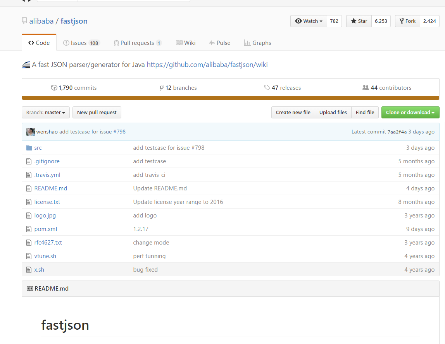Click the repository book icon beside alibaba
This screenshot has height=344, width=445.
tap(24, 21)
